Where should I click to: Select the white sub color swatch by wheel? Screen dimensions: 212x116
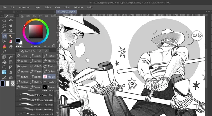tap(21, 43)
